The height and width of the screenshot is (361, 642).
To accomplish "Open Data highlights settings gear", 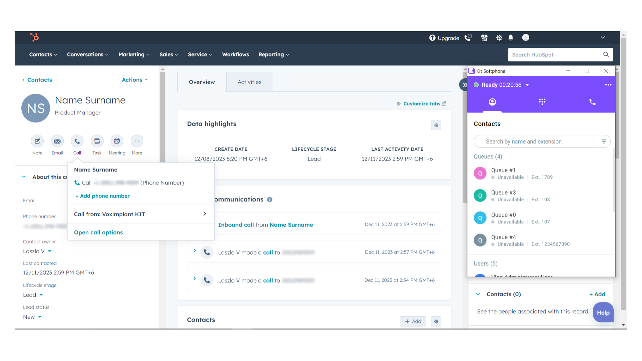I will pos(436,125).
